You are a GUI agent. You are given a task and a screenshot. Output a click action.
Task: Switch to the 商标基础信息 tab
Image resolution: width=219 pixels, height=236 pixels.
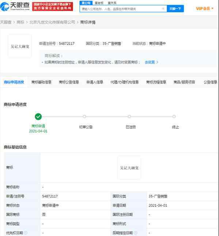41,82
